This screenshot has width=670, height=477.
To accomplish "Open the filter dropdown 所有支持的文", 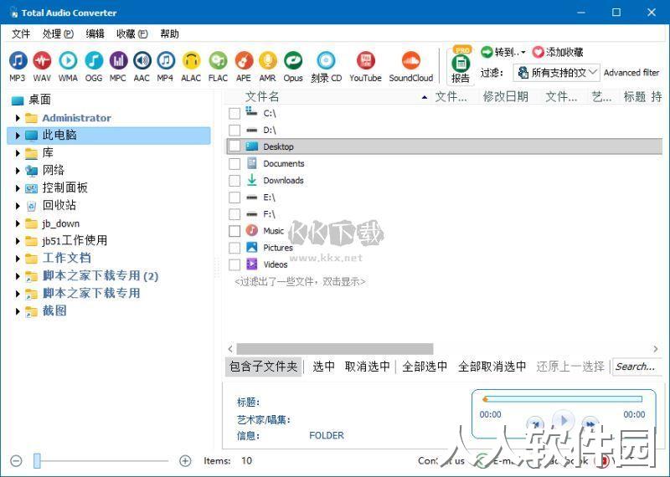I will tap(556, 73).
